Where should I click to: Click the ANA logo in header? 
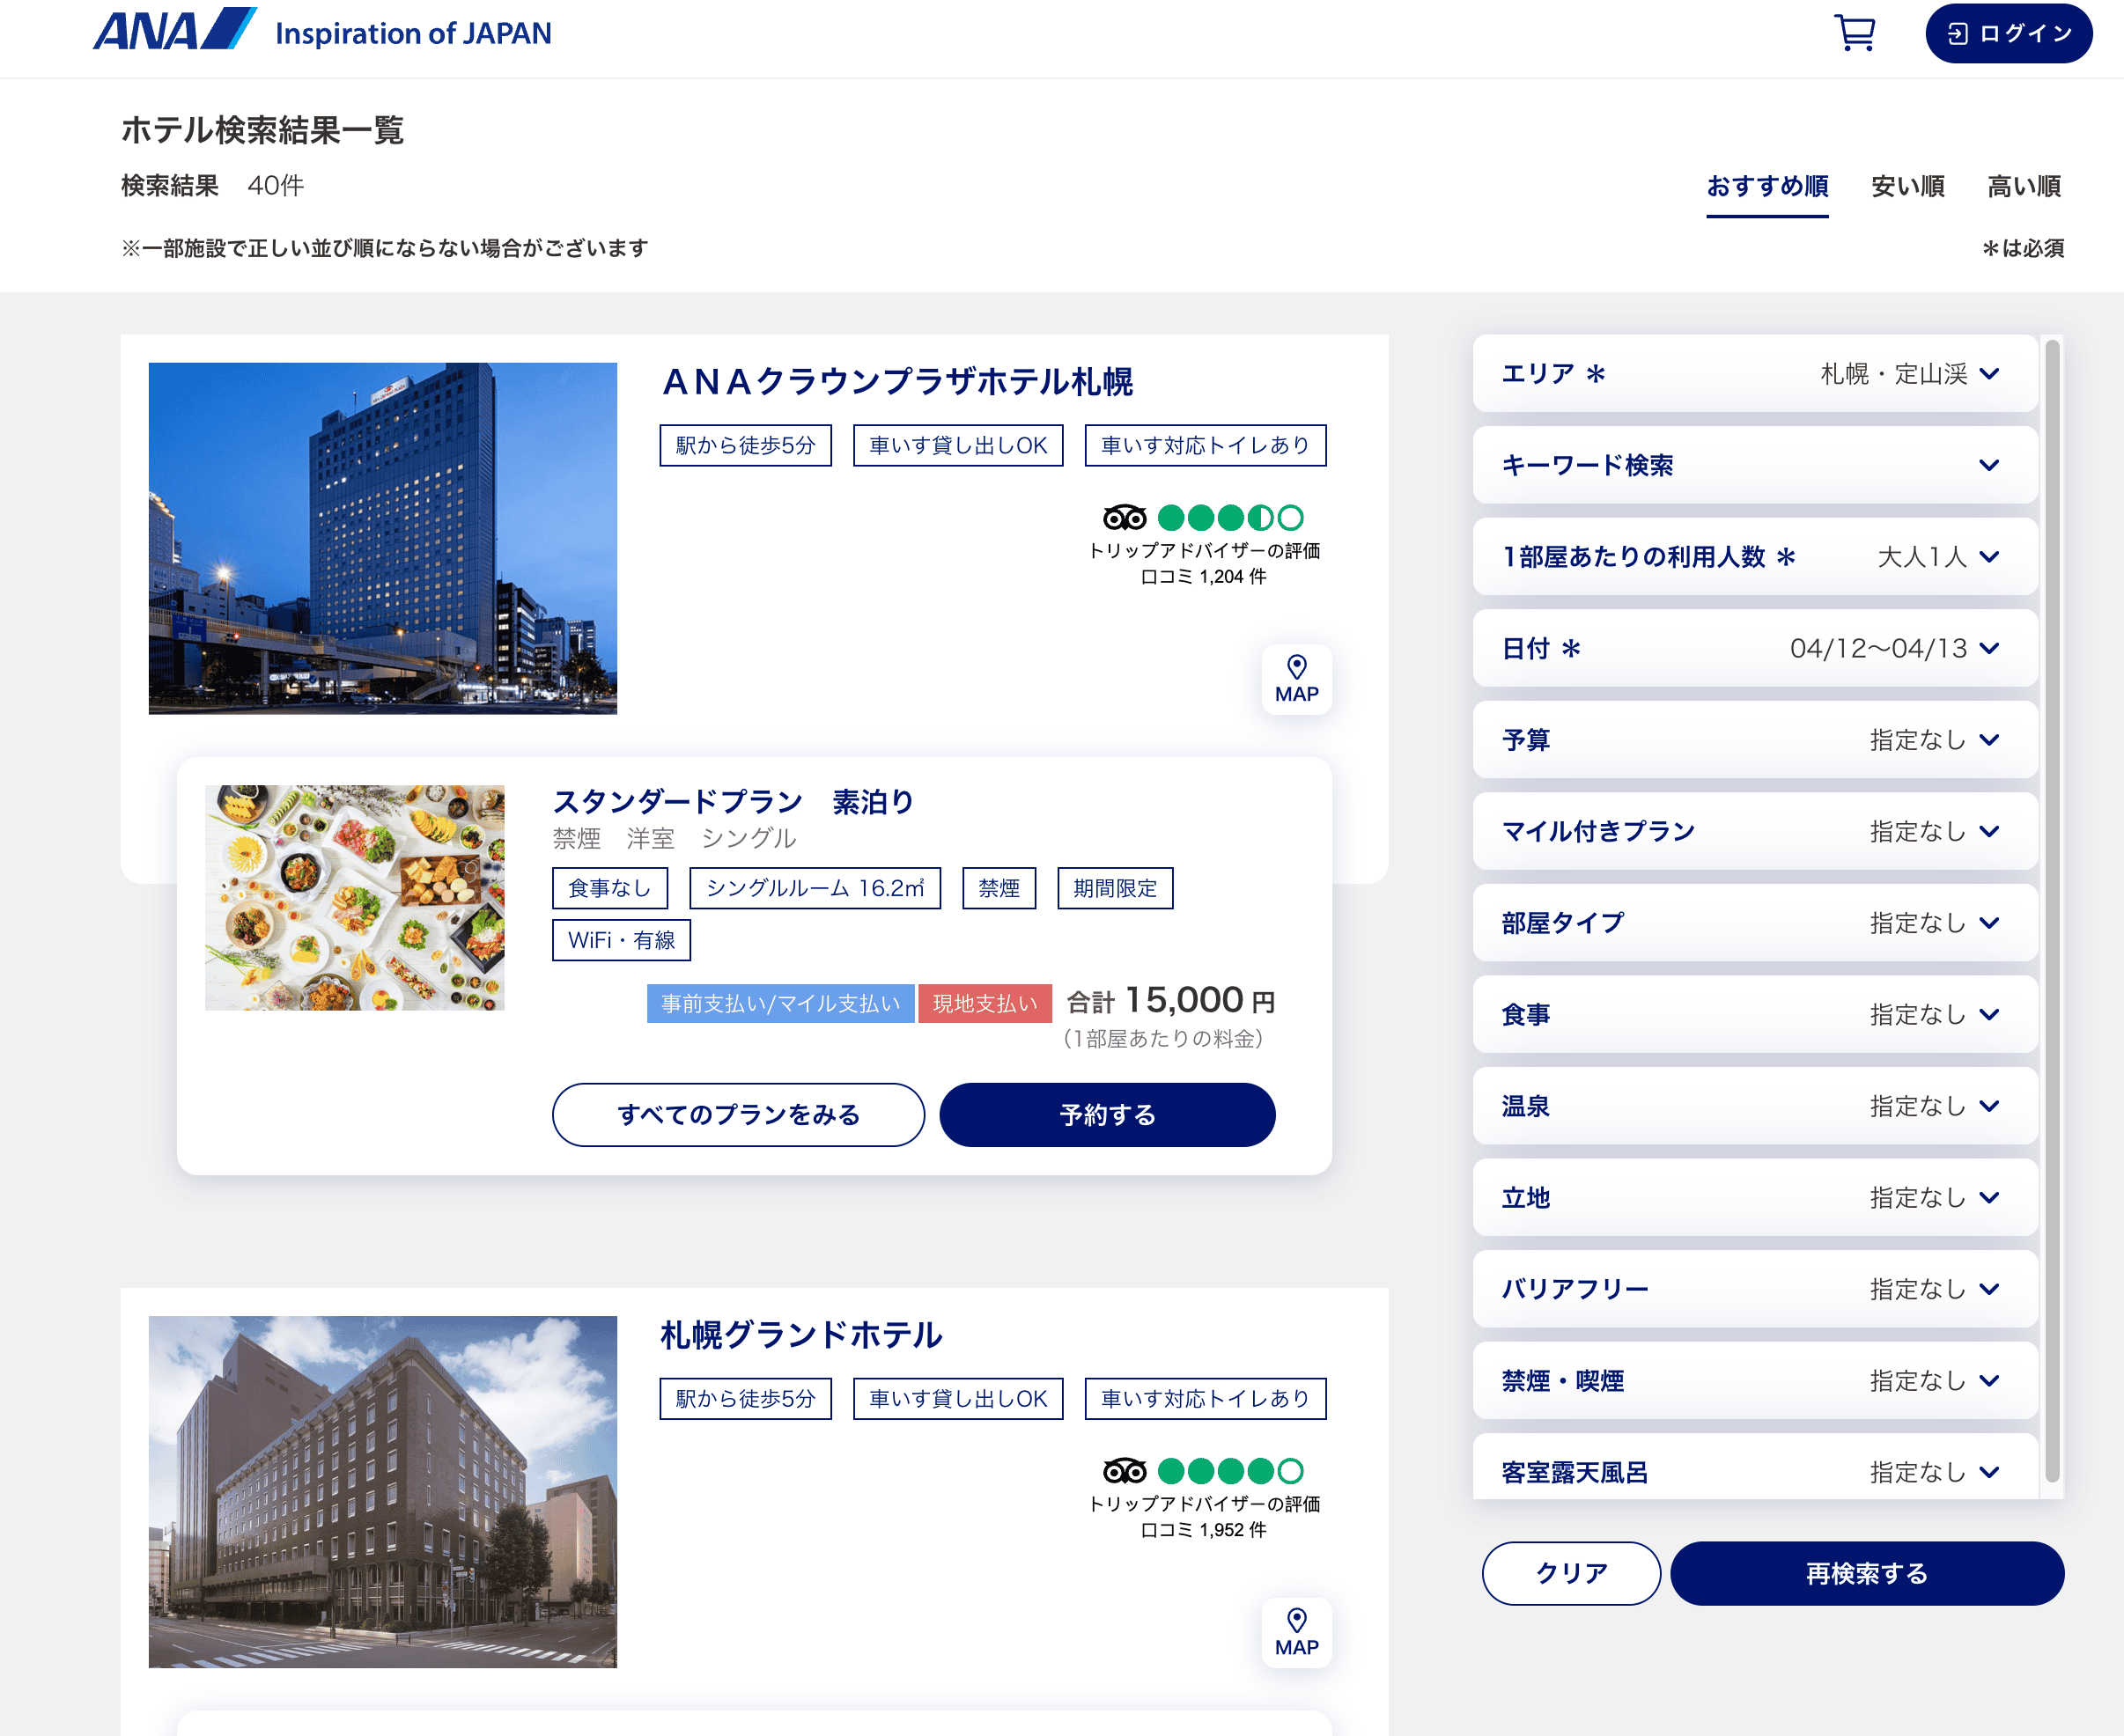click(x=174, y=30)
